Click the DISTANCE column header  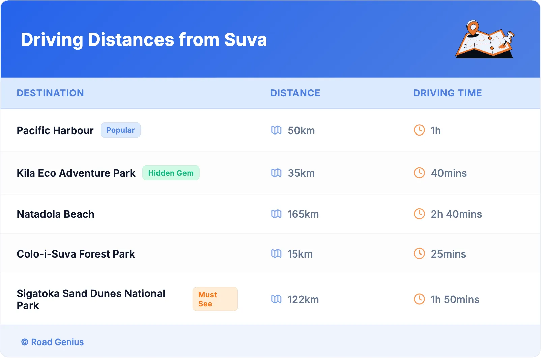(x=295, y=93)
